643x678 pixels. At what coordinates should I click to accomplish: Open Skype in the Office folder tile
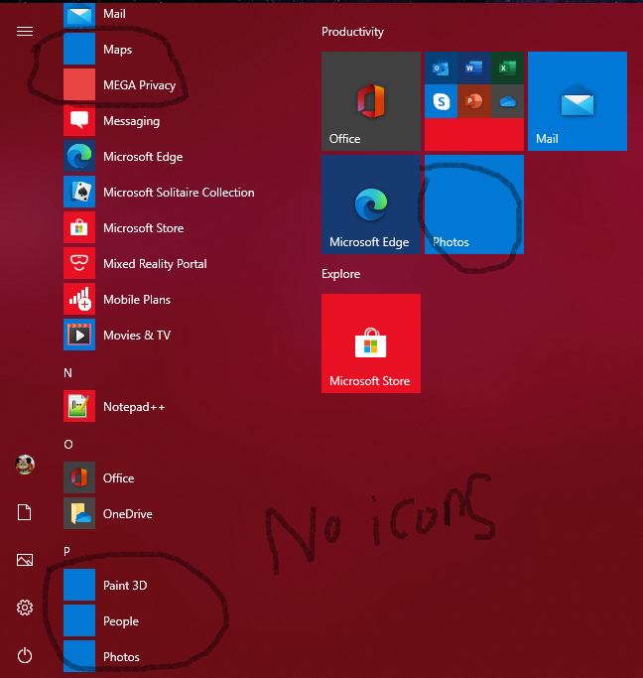click(441, 101)
